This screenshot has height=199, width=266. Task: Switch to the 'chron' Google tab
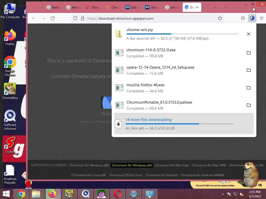(x=172, y=8)
